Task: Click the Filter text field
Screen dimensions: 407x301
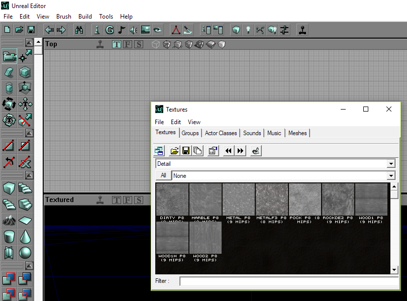Action: (289, 281)
